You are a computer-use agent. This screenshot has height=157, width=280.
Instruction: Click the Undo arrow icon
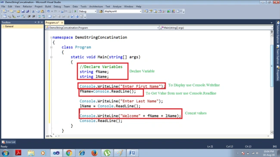[48, 11]
